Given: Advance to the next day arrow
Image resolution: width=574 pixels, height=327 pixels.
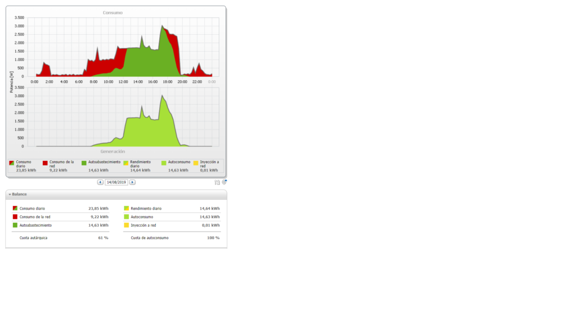Looking at the screenshot, I should (x=132, y=182).
